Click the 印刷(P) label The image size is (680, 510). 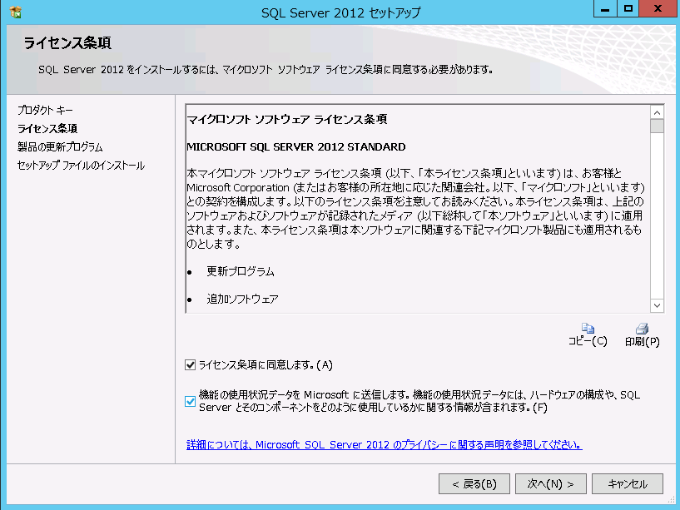point(642,342)
